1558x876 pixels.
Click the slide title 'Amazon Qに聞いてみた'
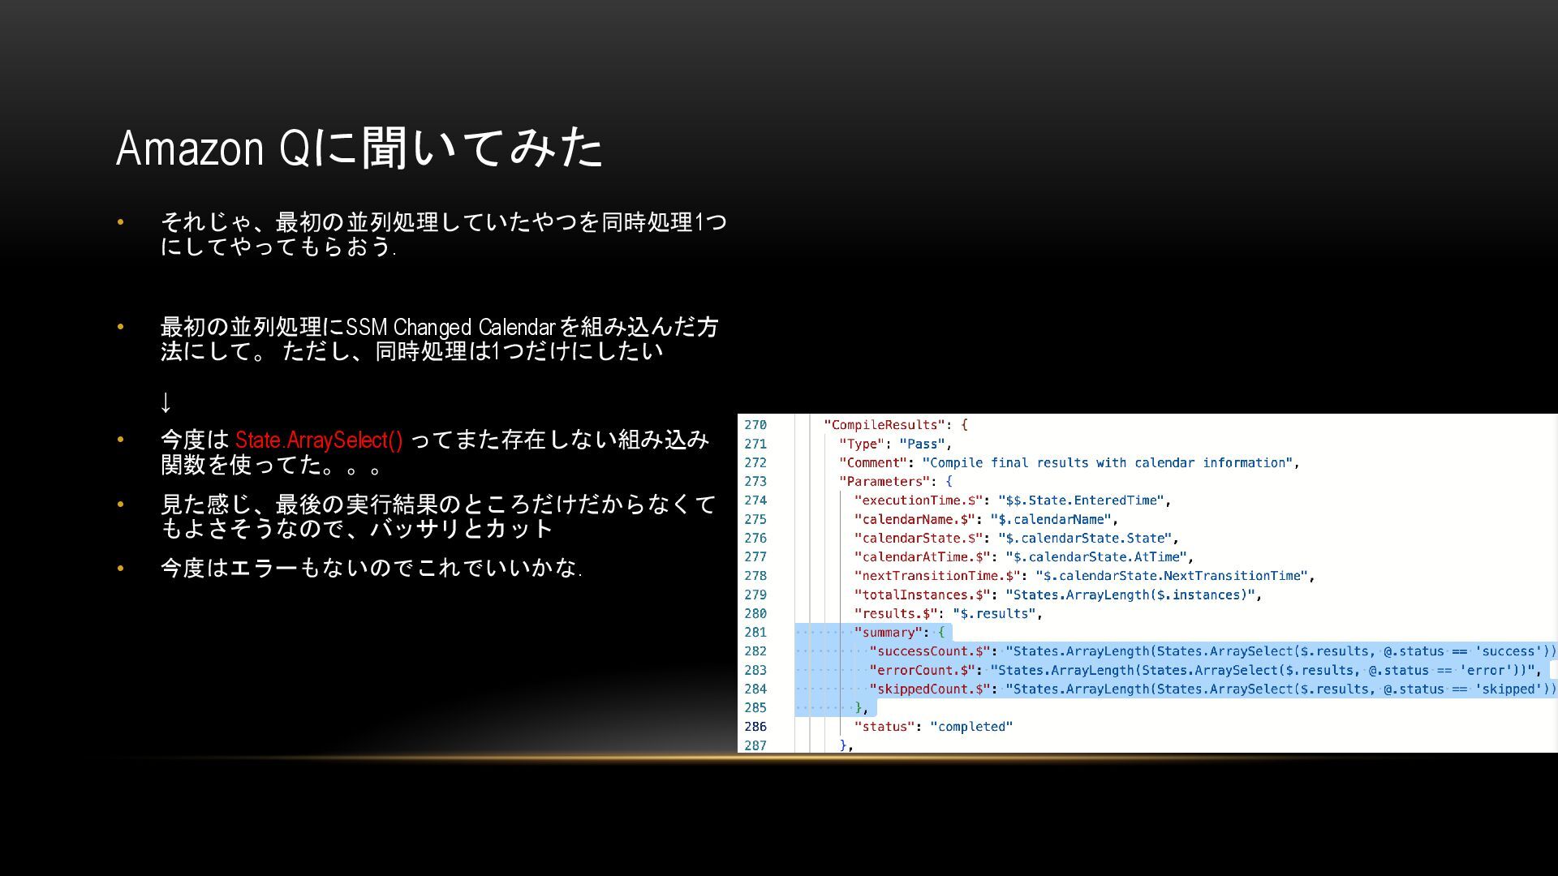[x=359, y=148]
